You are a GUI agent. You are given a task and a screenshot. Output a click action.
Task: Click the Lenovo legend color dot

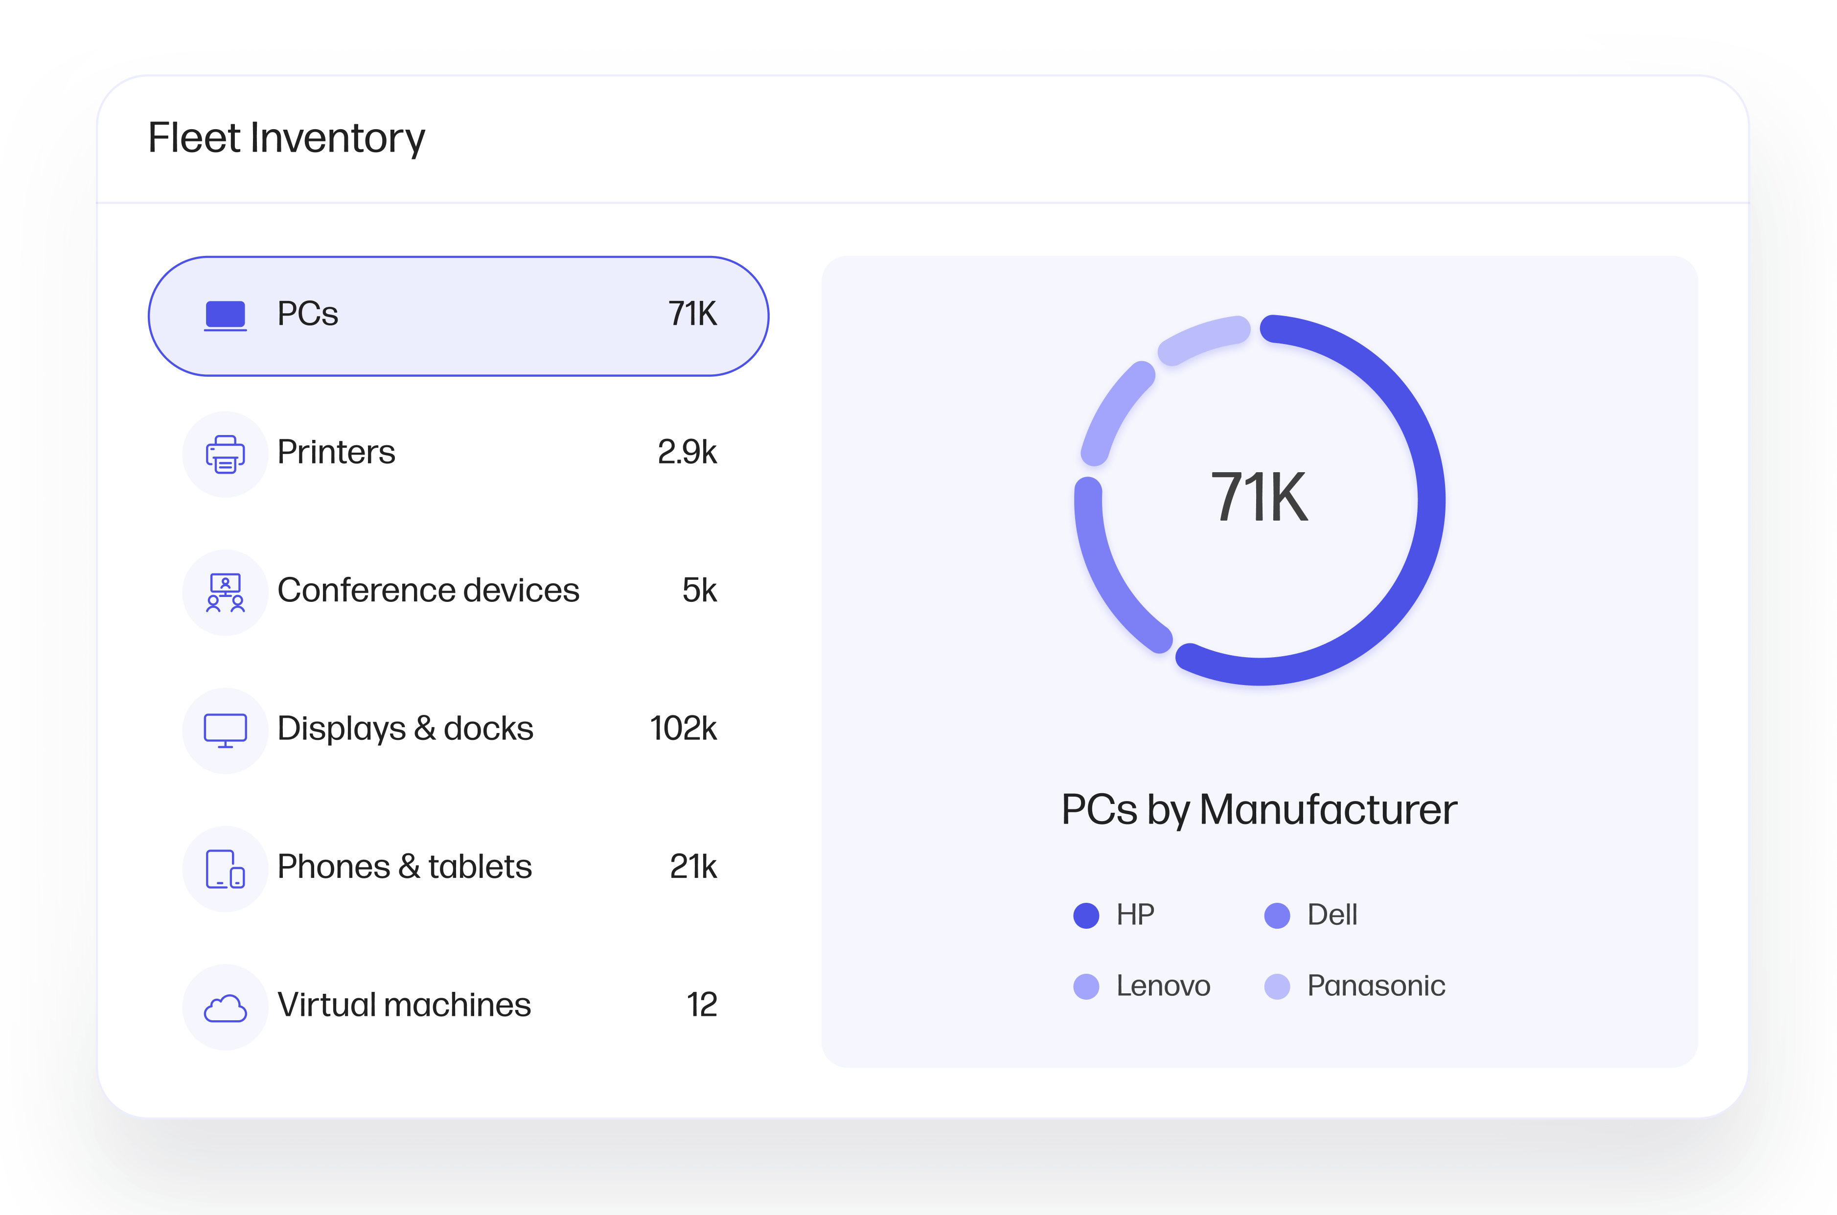click(1086, 986)
